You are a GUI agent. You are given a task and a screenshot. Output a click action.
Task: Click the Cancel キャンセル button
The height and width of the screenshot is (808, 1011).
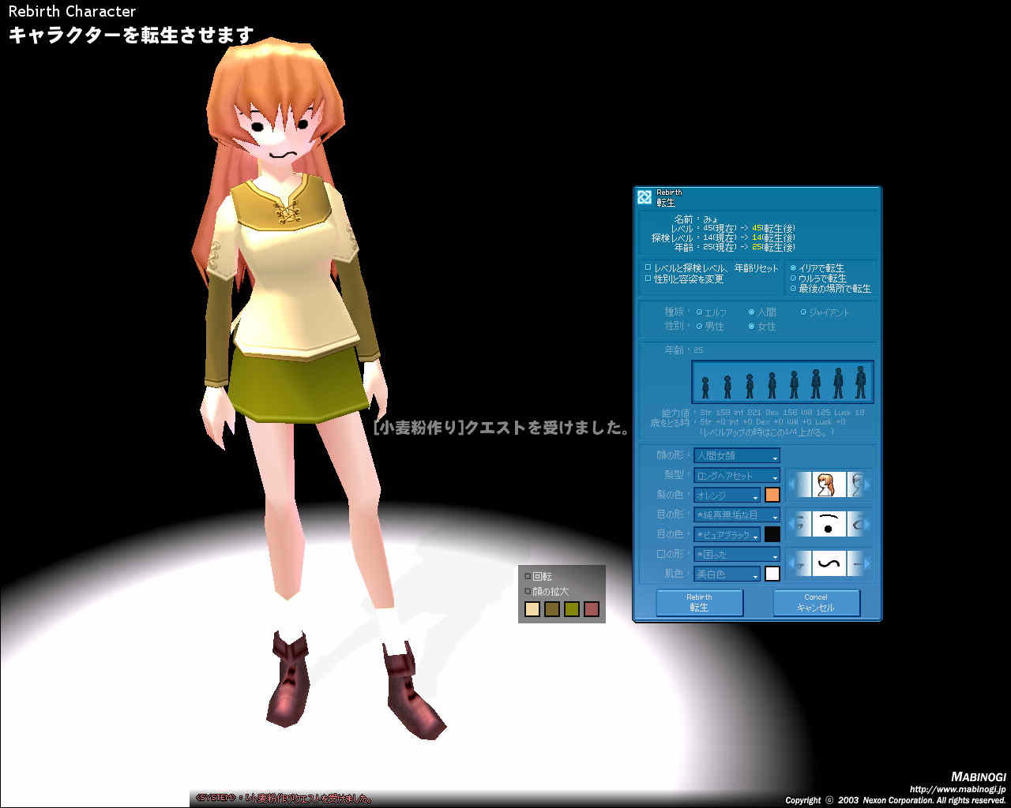[815, 603]
